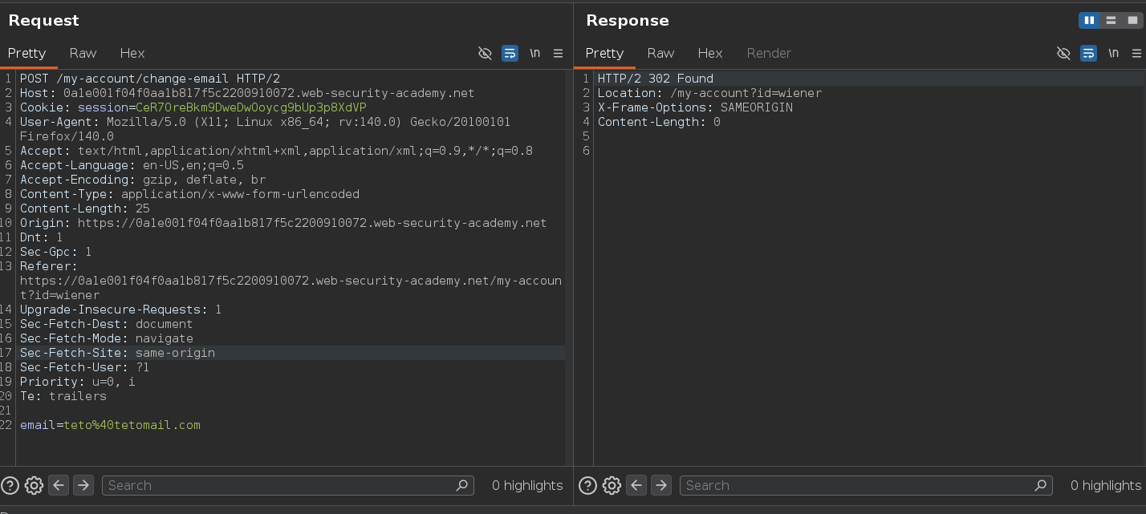
Task: Switch Request pane to Raw tab
Action: 83,53
